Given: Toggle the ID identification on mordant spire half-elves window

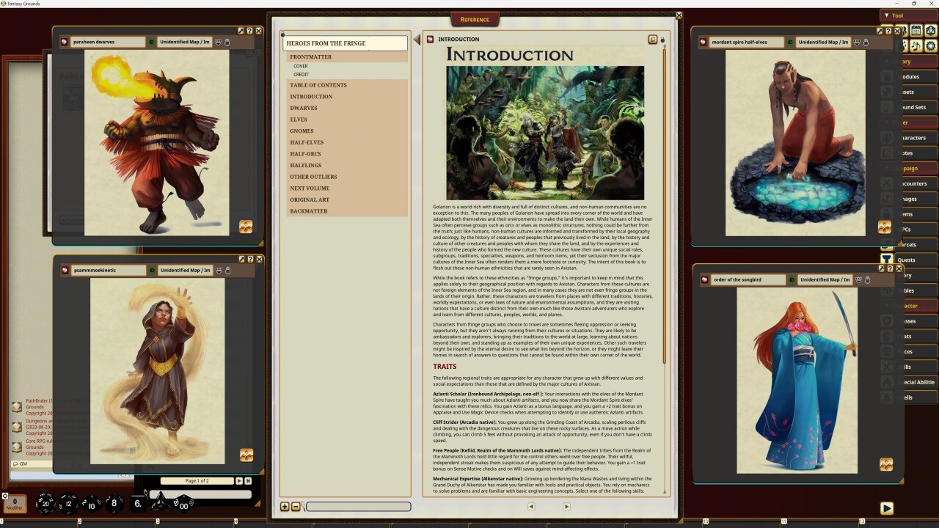Looking at the screenshot, I should click(x=790, y=42).
